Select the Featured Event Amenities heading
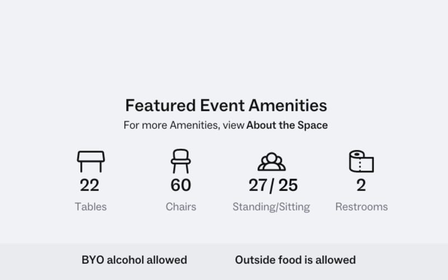Screen dimensions: 448x280 [x=226, y=105]
